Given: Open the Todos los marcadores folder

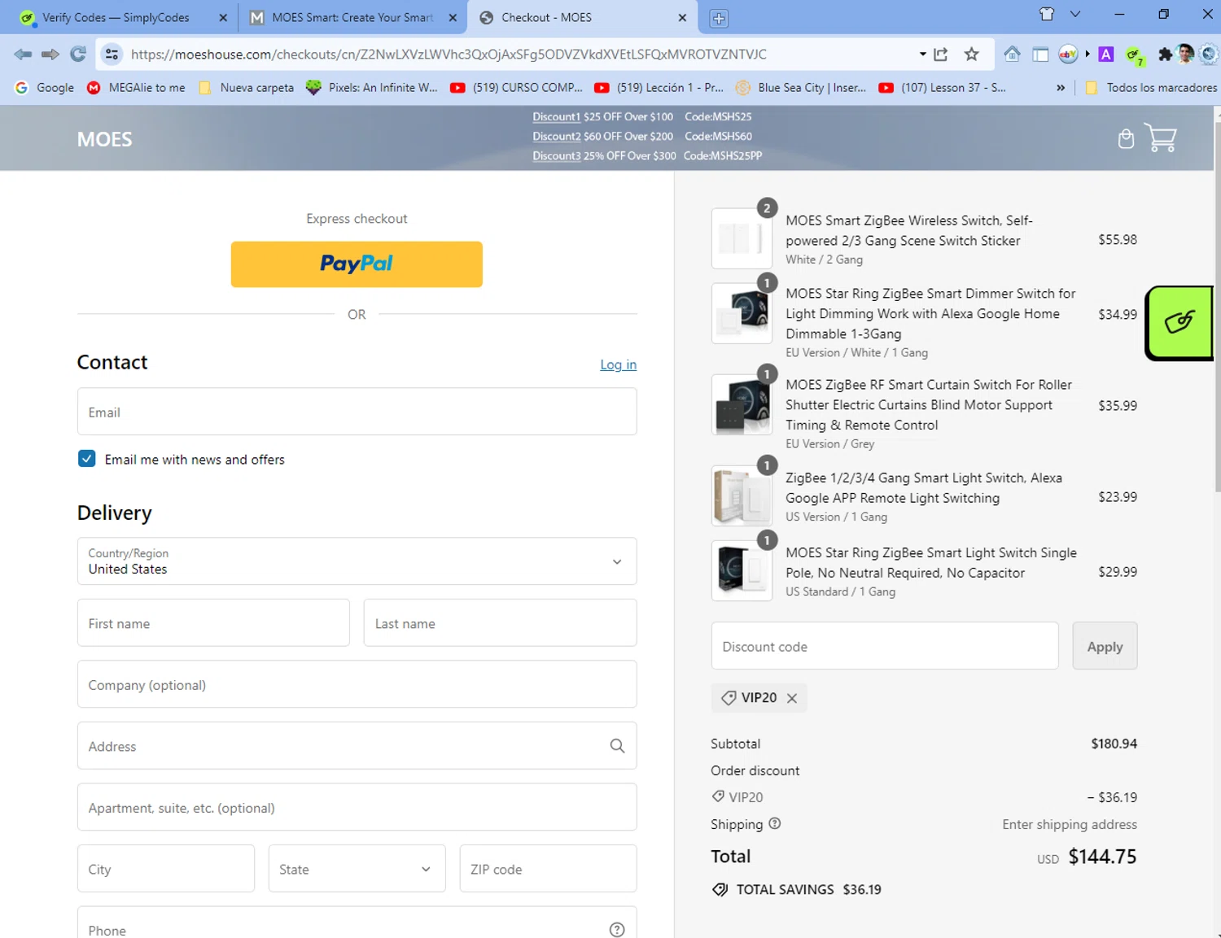Looking at the screenshot, I should 1151,88.
